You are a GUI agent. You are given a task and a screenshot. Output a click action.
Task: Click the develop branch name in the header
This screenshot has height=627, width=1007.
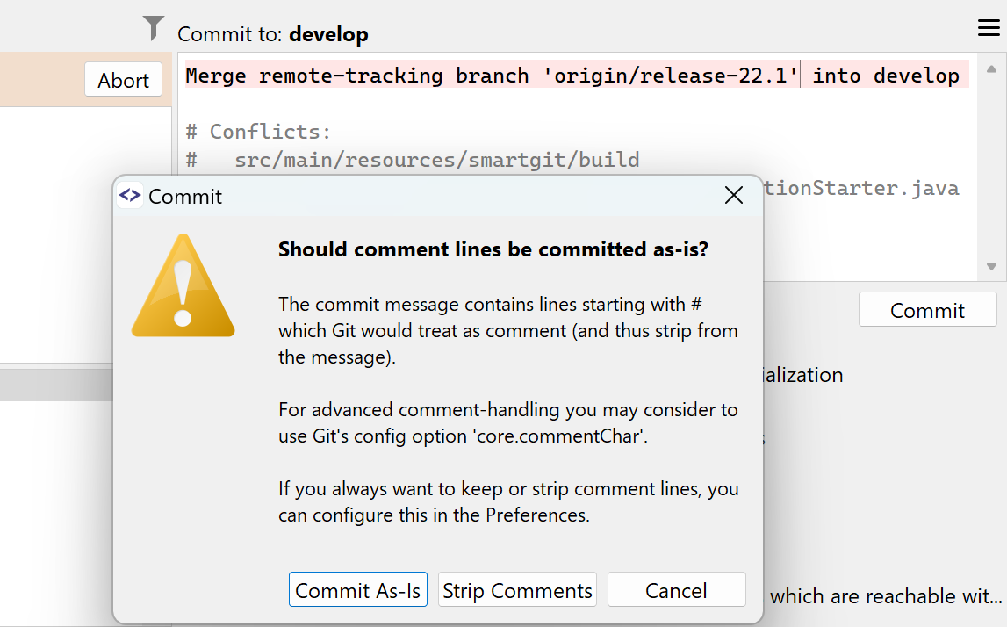tap(328, 33)
